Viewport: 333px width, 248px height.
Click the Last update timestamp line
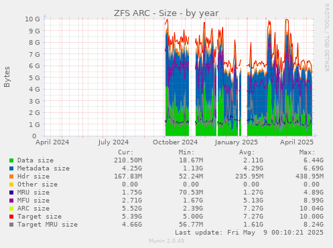[249, 233]
